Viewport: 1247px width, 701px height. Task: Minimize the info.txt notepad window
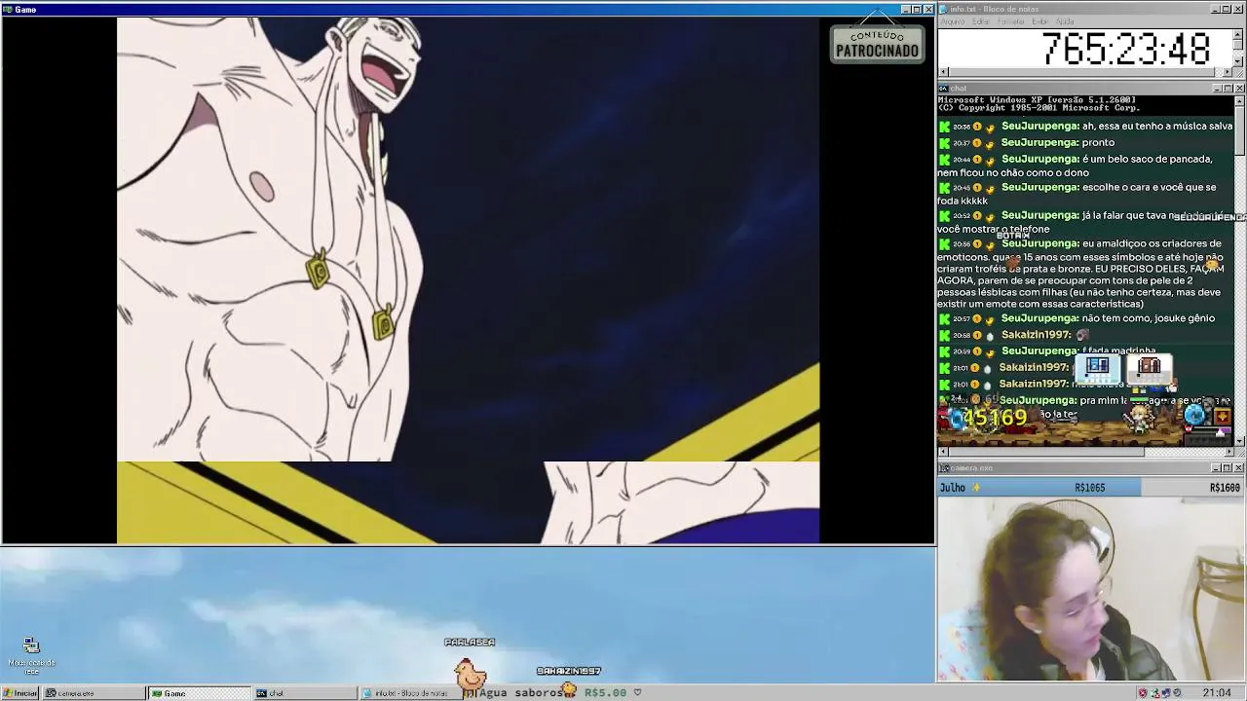coord(1216,9)
